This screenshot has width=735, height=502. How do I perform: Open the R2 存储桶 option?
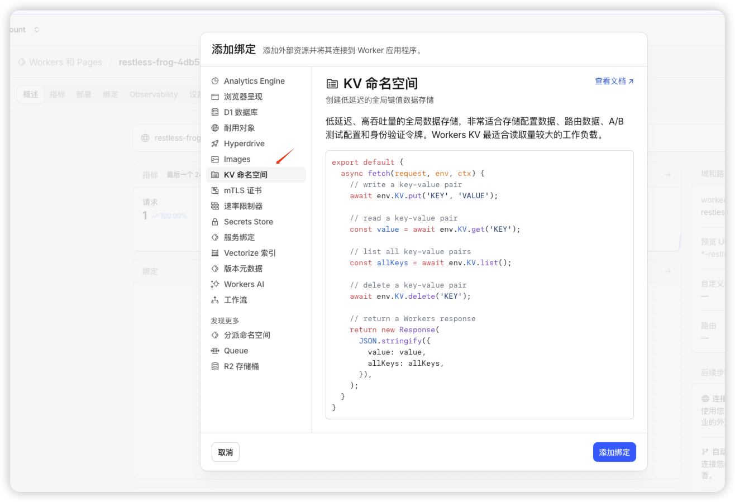[241, 366]
